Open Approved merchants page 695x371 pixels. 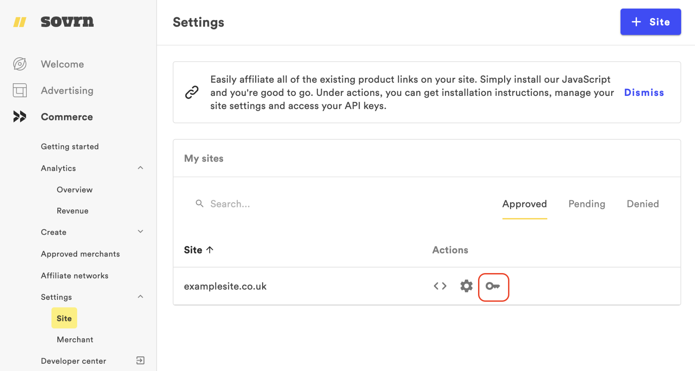[x=80, y=254]
